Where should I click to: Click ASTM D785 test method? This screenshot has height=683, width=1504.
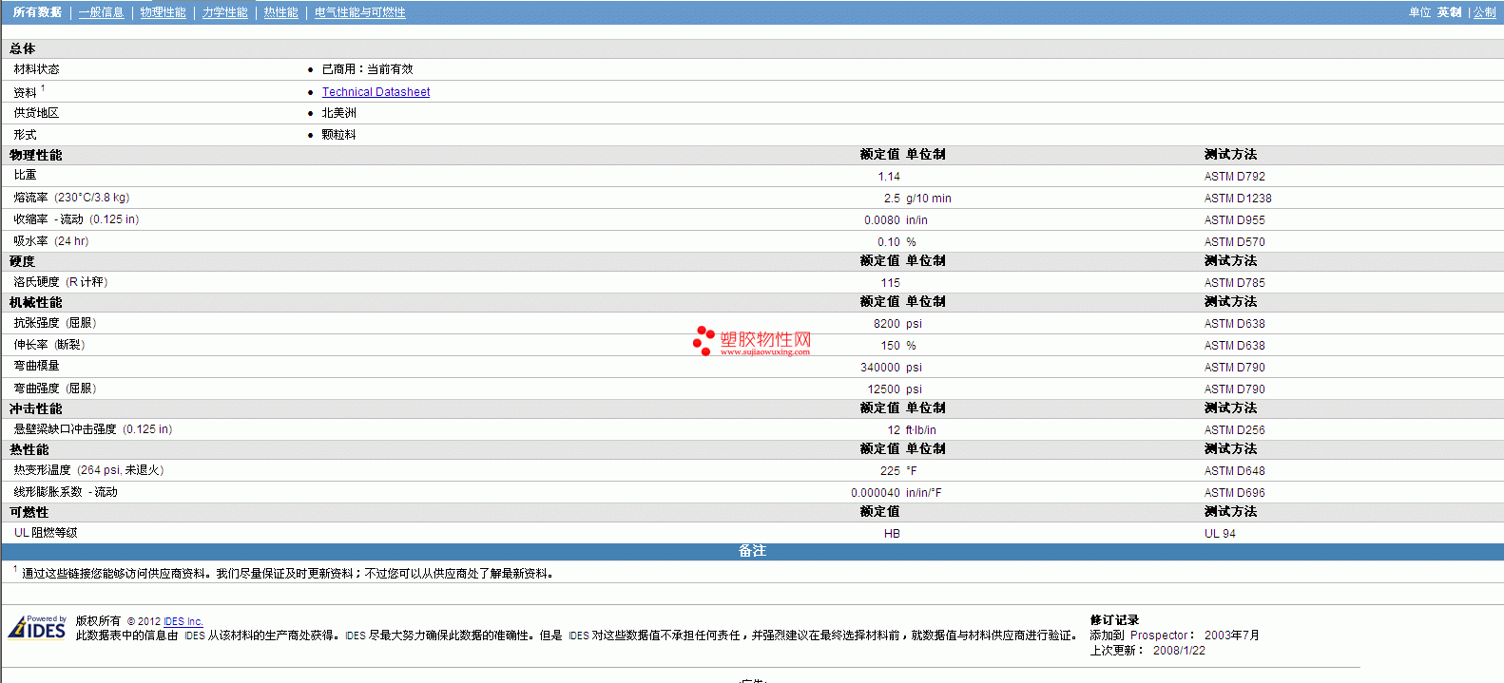[x=1234, y=283]
